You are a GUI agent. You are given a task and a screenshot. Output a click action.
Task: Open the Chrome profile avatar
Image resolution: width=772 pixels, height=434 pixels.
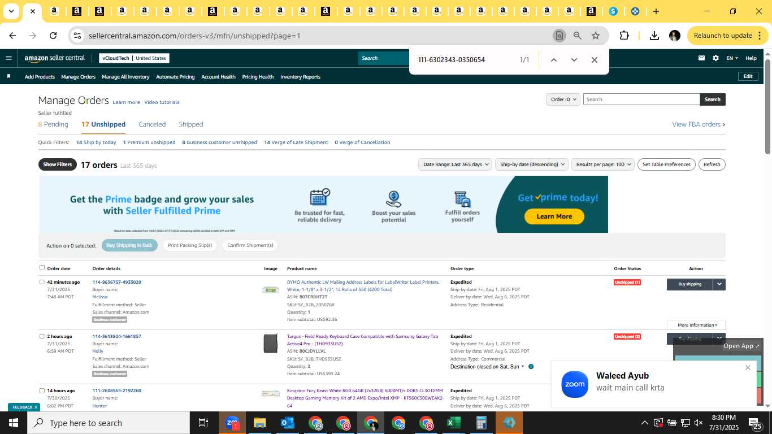click(674, 36)
